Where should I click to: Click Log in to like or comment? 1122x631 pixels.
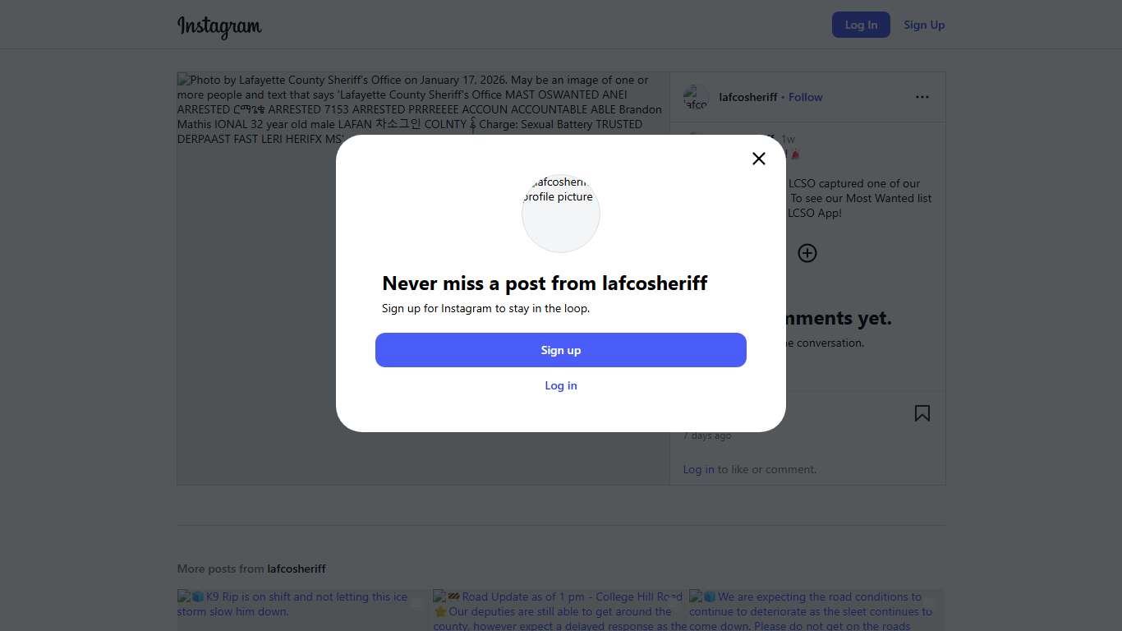pyautogui.click(x=698, y=469)
